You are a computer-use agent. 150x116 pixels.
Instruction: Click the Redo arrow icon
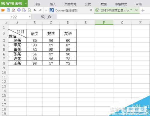click(40, 10)
